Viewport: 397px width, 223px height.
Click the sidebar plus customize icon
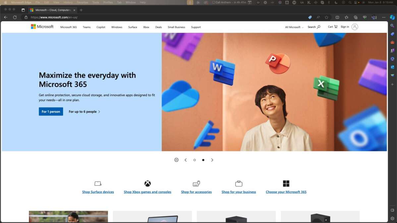pyautogui.click(x=392, y=84)
